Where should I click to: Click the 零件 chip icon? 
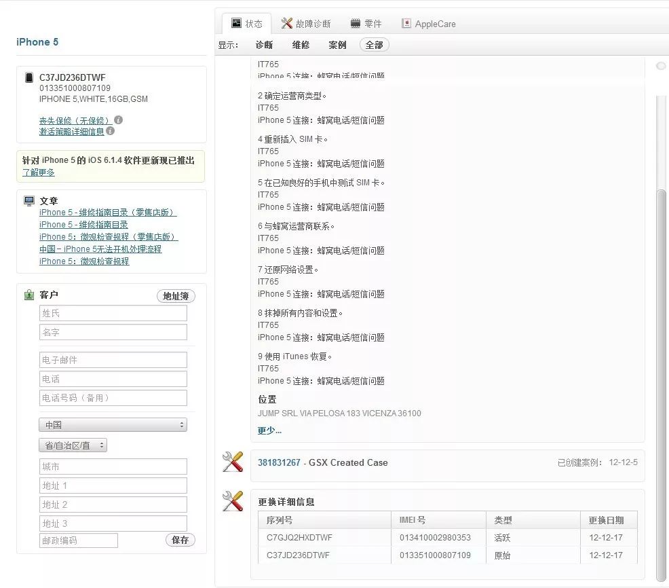[x=356, y=23]
